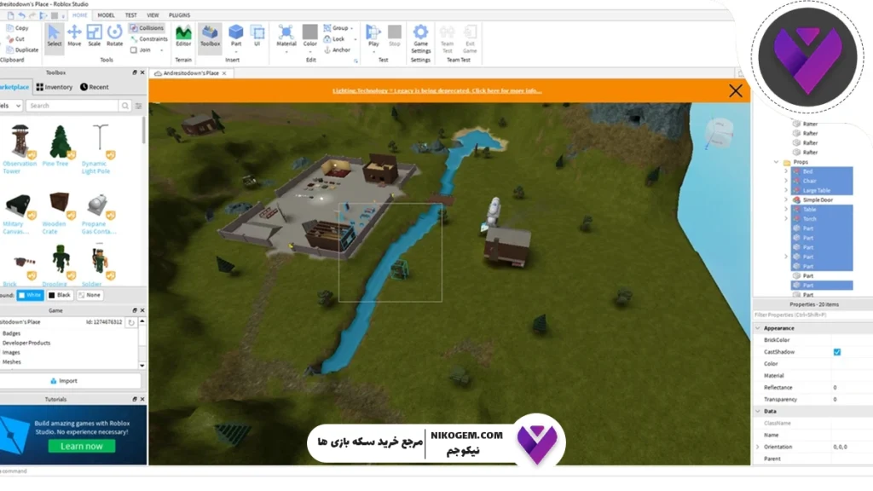Toggle Constraints option
873x491 pixels.
[x=148, y=39]
